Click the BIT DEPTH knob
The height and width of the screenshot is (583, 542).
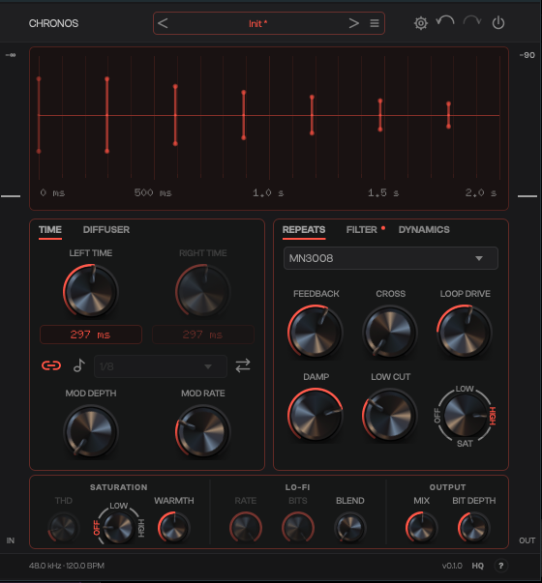click(x=474, y=527)
